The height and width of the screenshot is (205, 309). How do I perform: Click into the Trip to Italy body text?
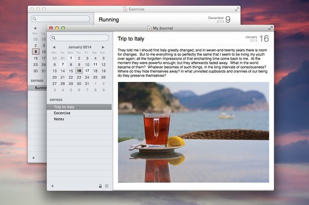click(x=192, y=63)
